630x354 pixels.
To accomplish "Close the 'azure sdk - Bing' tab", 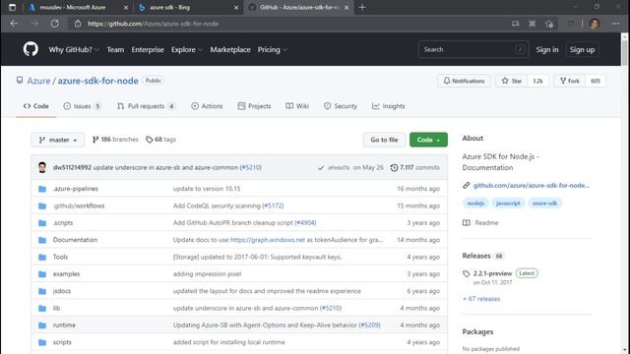I will (x=236, y=7).
